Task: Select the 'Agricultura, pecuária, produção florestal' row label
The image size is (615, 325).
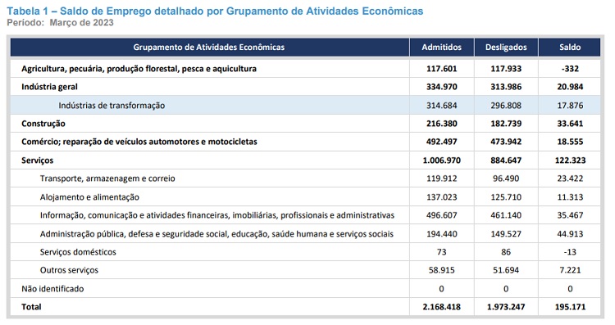Action: [x=139, y=69]
